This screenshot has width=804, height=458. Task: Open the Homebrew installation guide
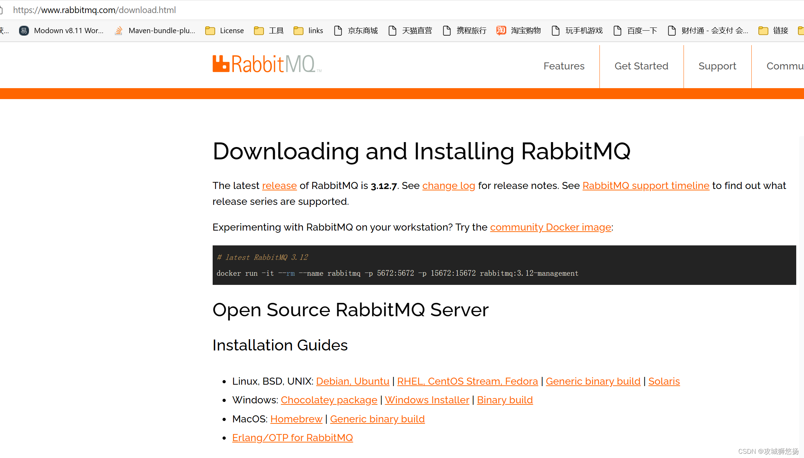296,419
